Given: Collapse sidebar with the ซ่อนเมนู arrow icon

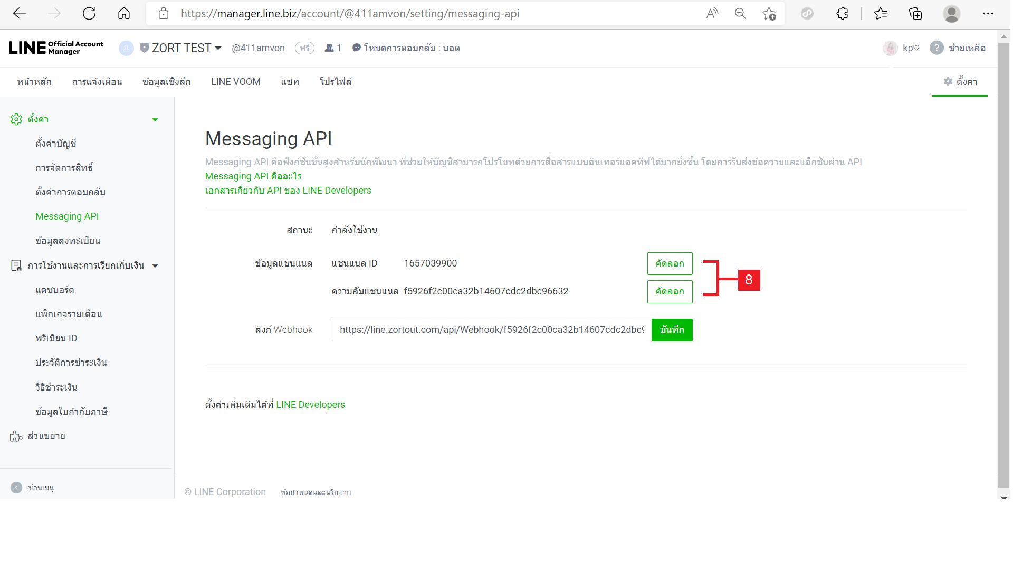Looking at the screenshot, I should [16, 488].
